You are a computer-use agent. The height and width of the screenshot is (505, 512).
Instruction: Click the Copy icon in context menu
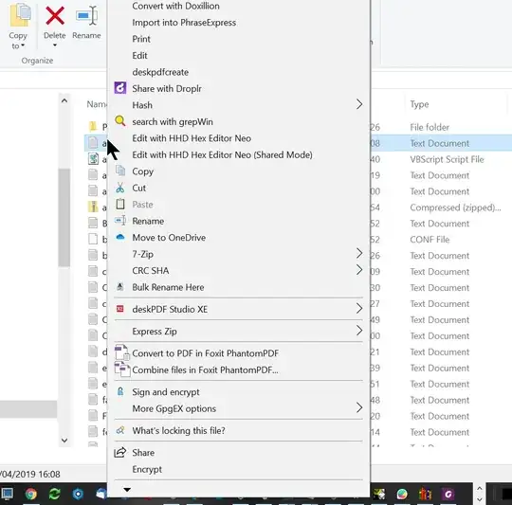coord(120,171)
